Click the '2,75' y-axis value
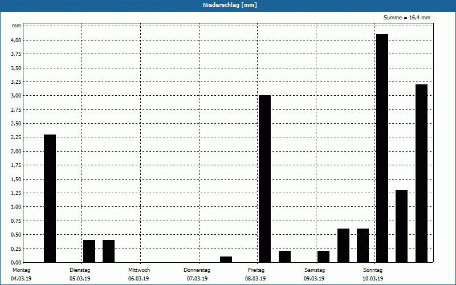This screenshot has width=456, height=285. point(17,109)
